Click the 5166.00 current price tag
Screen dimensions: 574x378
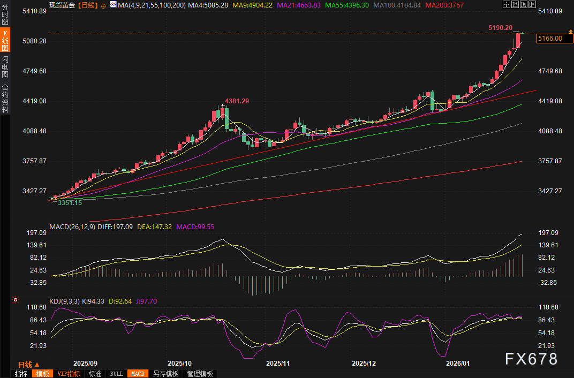click(550, 39)
